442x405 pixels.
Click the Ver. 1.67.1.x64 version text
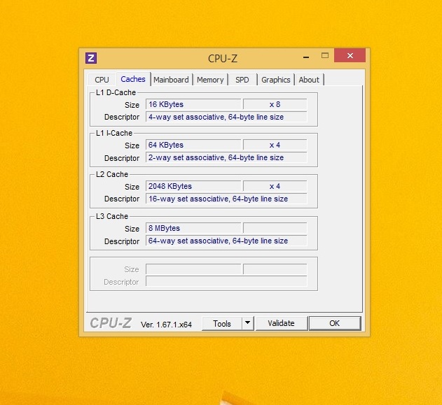tap(166, 325)
